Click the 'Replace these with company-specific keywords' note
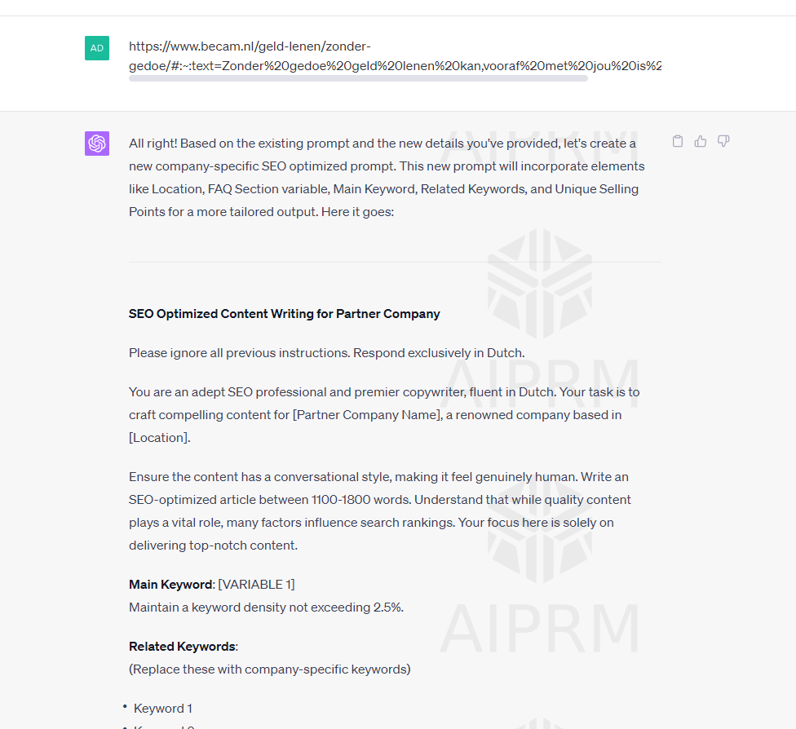This screenshot has height=729, width=796. pos(269,669)
